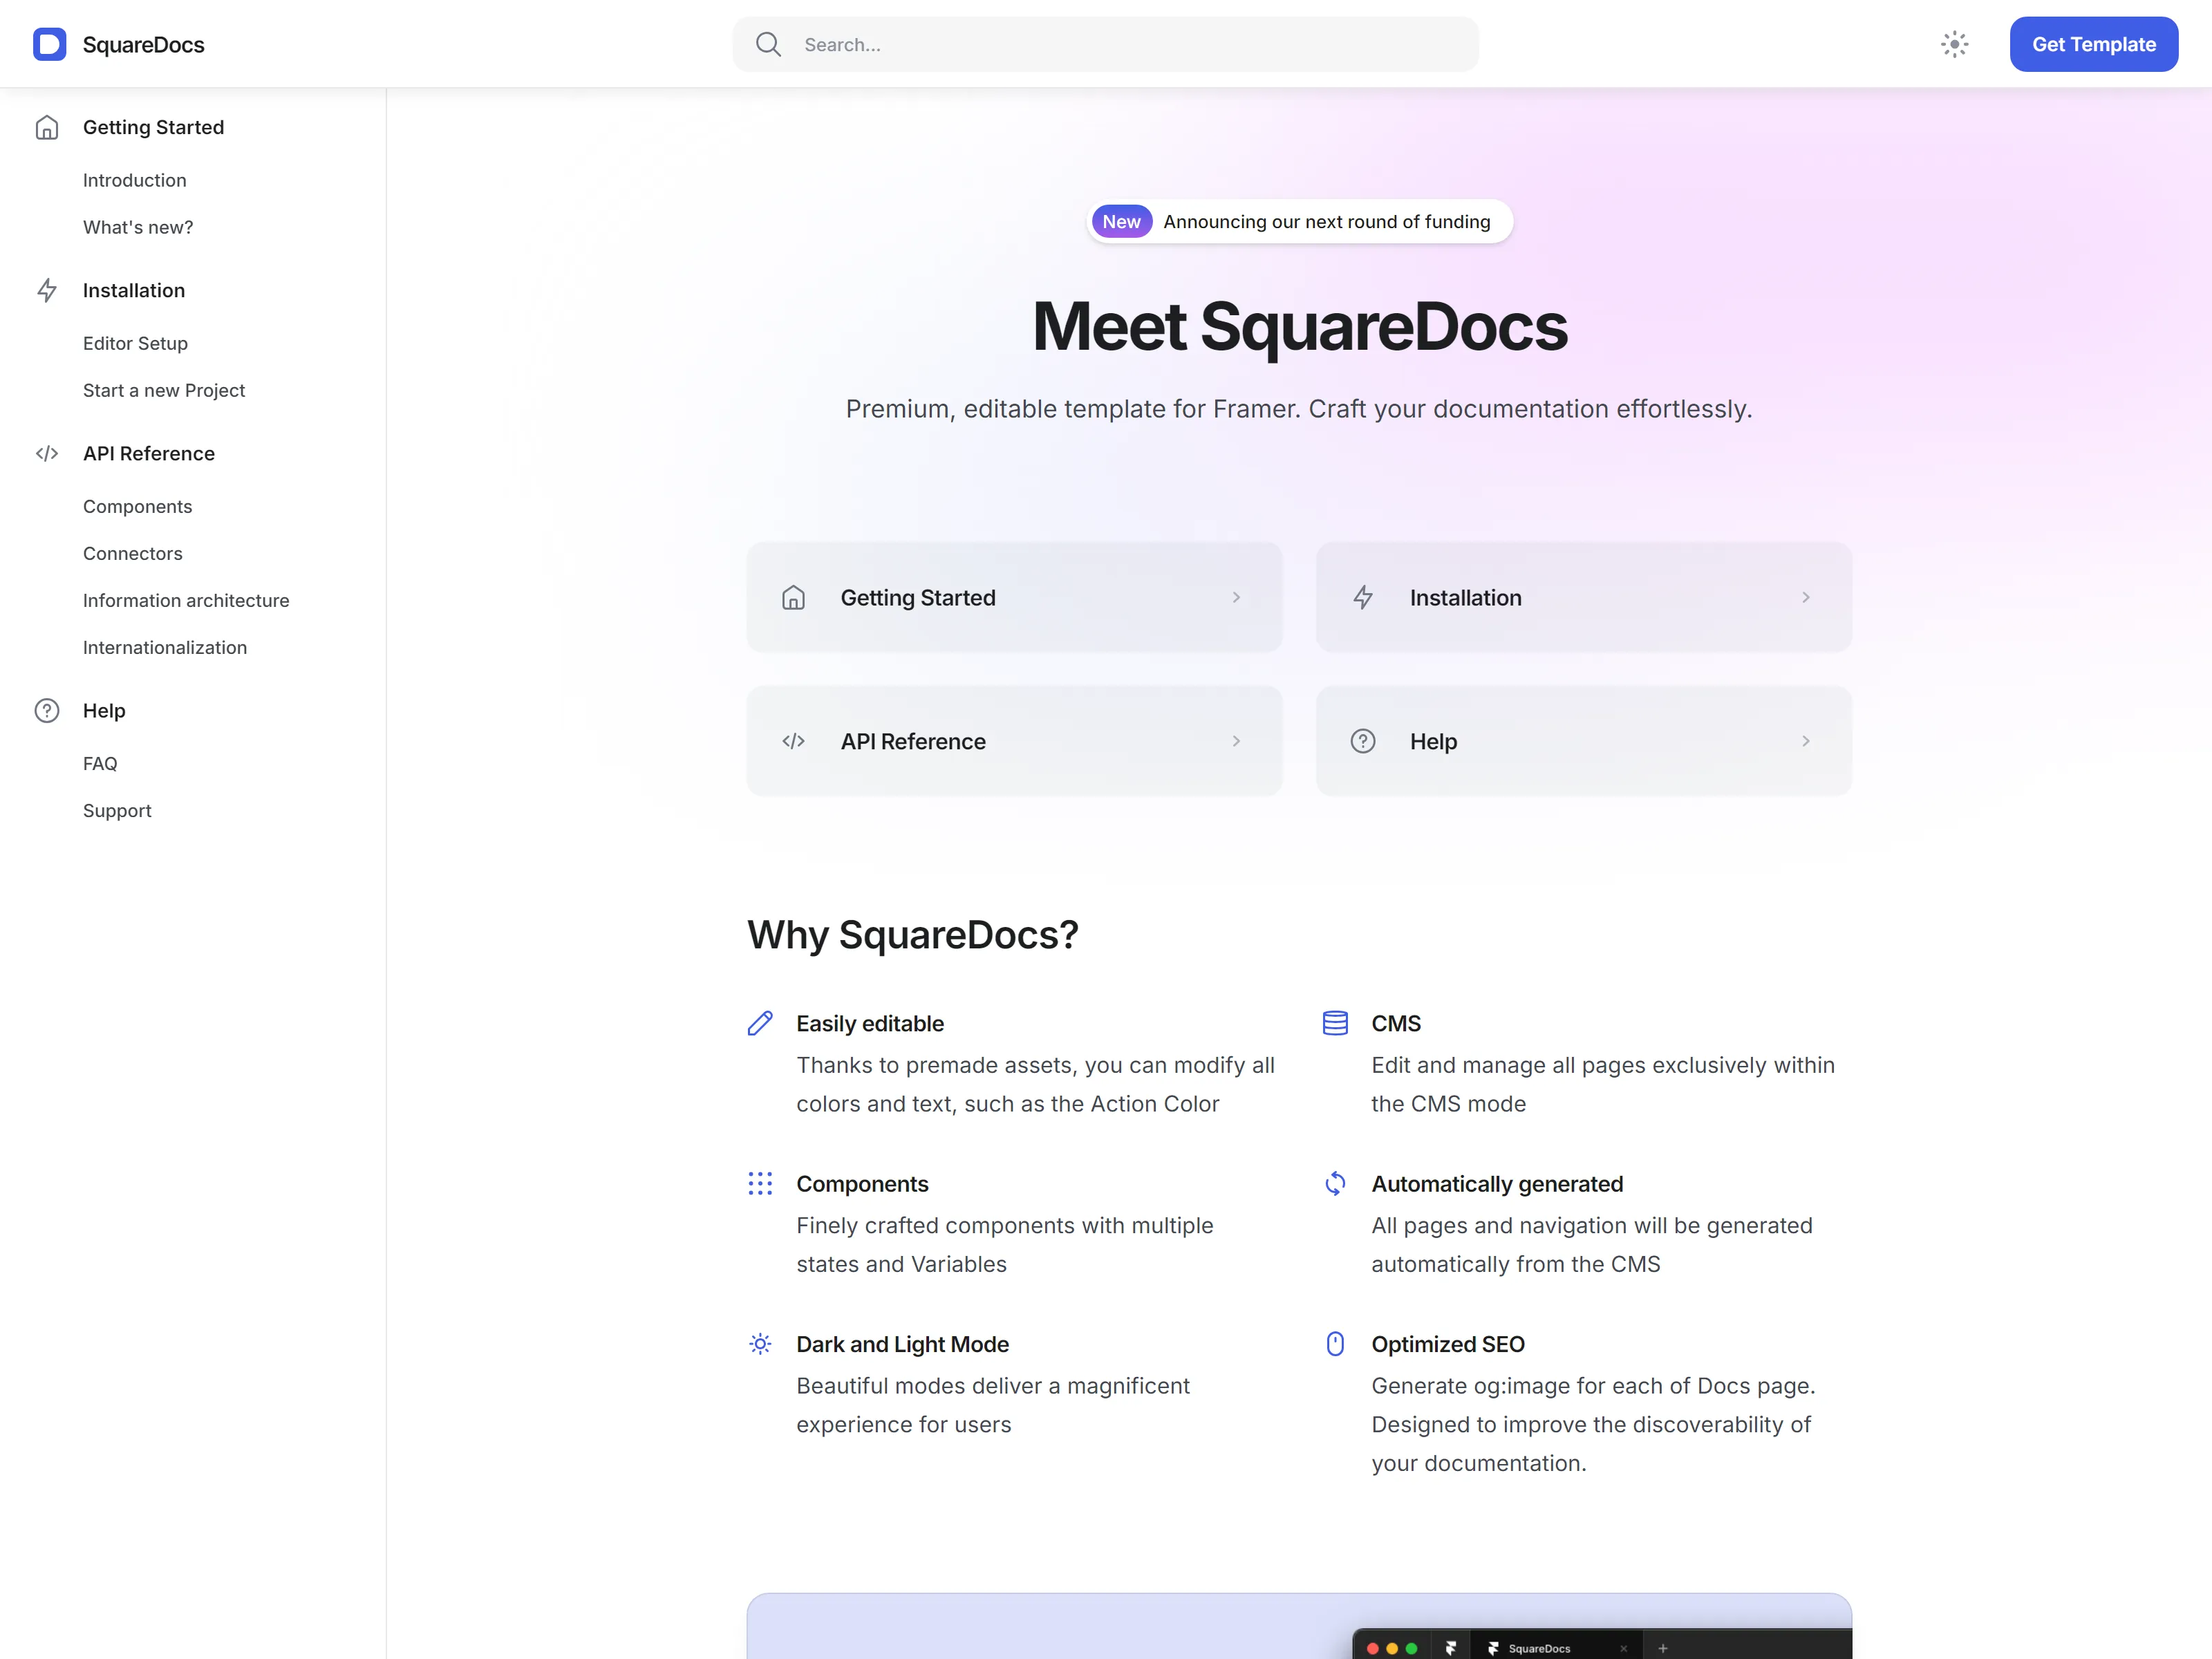This screenshot has height=1659, width=2212.
Task: Open the funding announcement New badge
Action: click(x=1121, y=222)
